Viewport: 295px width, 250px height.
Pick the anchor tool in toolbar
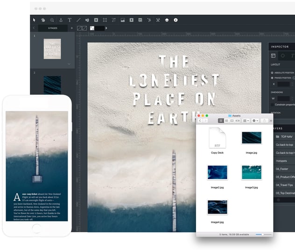click(x=60, y=20)
